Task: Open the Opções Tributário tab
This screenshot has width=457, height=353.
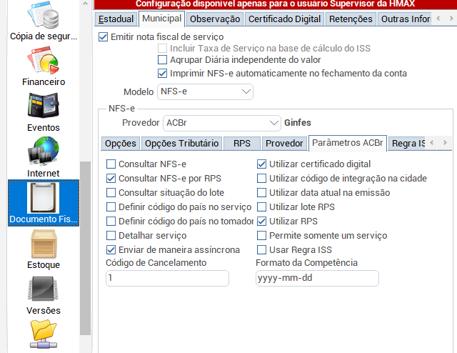Action: 181,143
